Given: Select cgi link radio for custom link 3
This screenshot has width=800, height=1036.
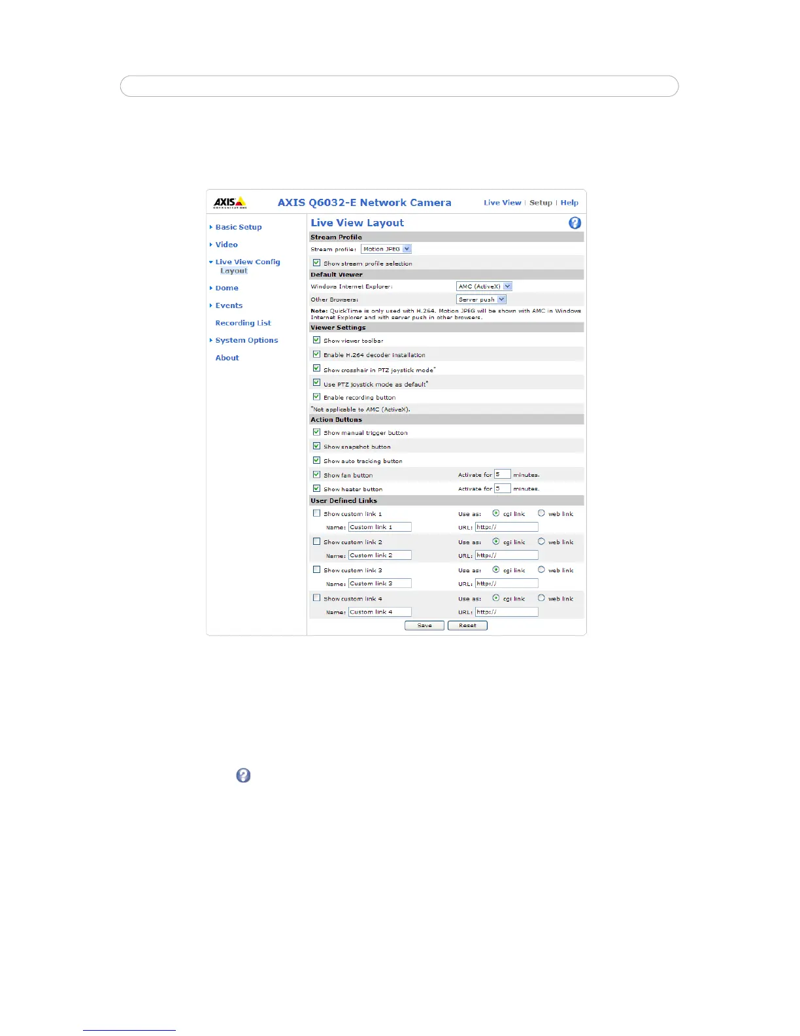Looking at the screenshot, I should point(496,570).
